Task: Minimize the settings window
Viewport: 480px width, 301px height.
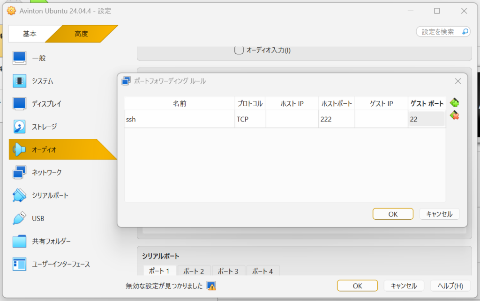Action: (411, 11)
